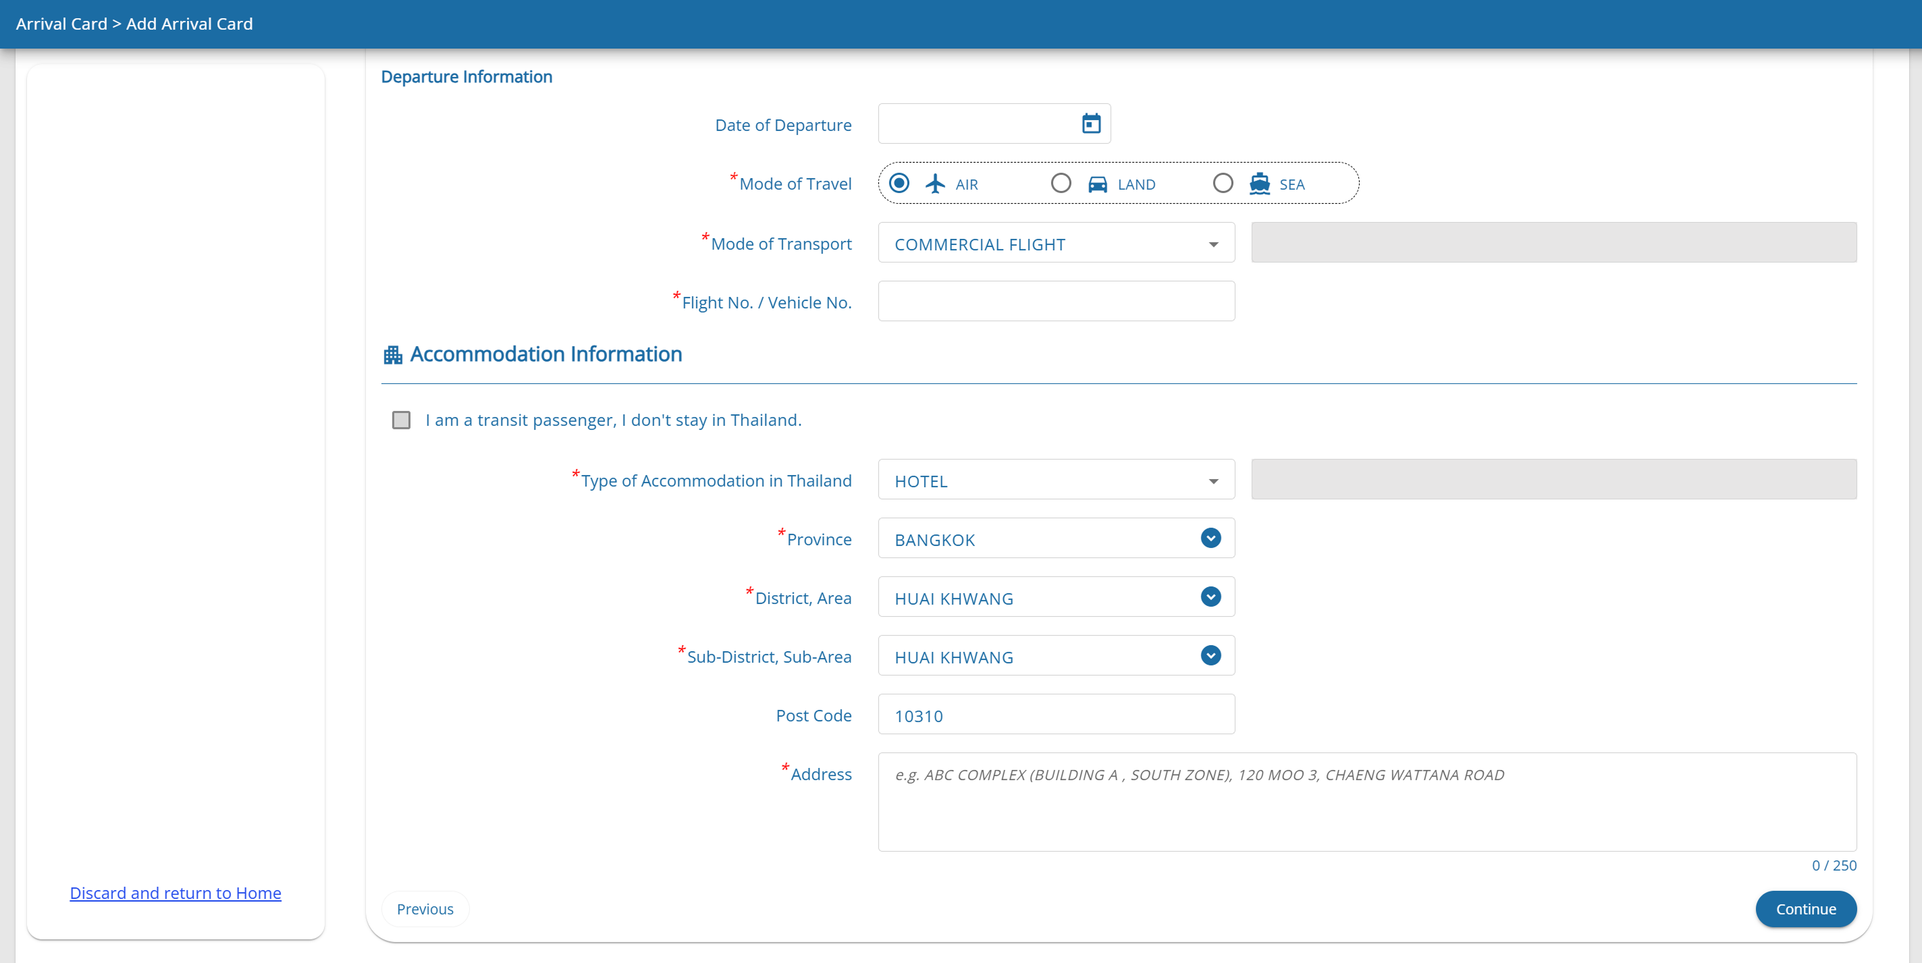1922x963 pixels.
Task: Click Discard and return to Home link
Action: pos(176,893)
